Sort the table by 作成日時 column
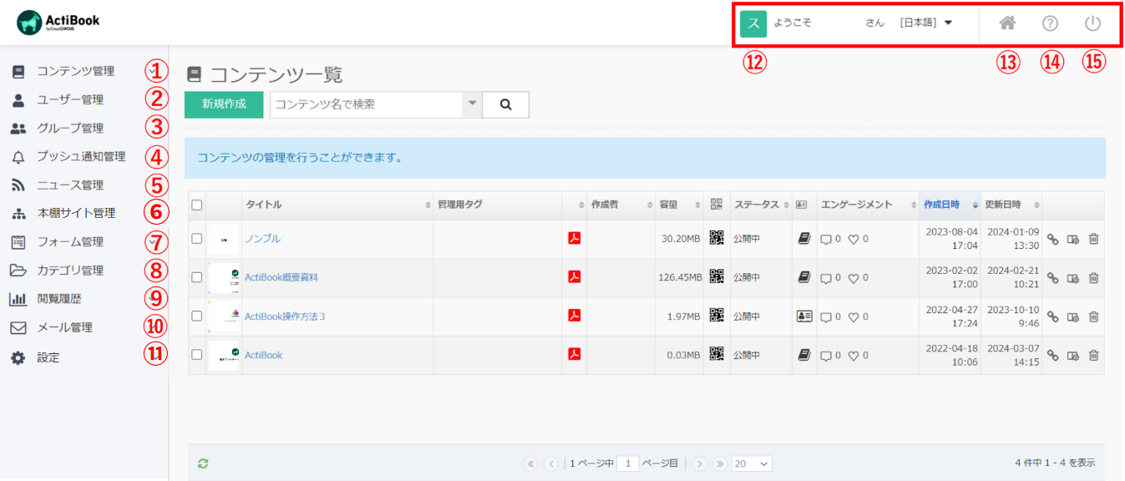 click(x=949, y=205)
